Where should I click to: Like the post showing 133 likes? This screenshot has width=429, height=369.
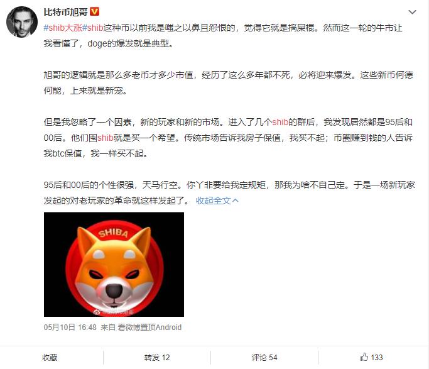372,357
